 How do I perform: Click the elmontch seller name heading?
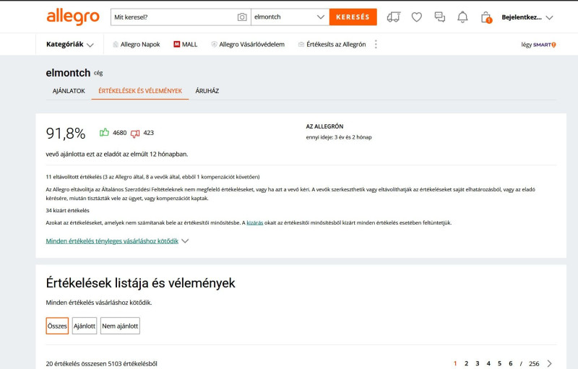click(x=68, y=73)
